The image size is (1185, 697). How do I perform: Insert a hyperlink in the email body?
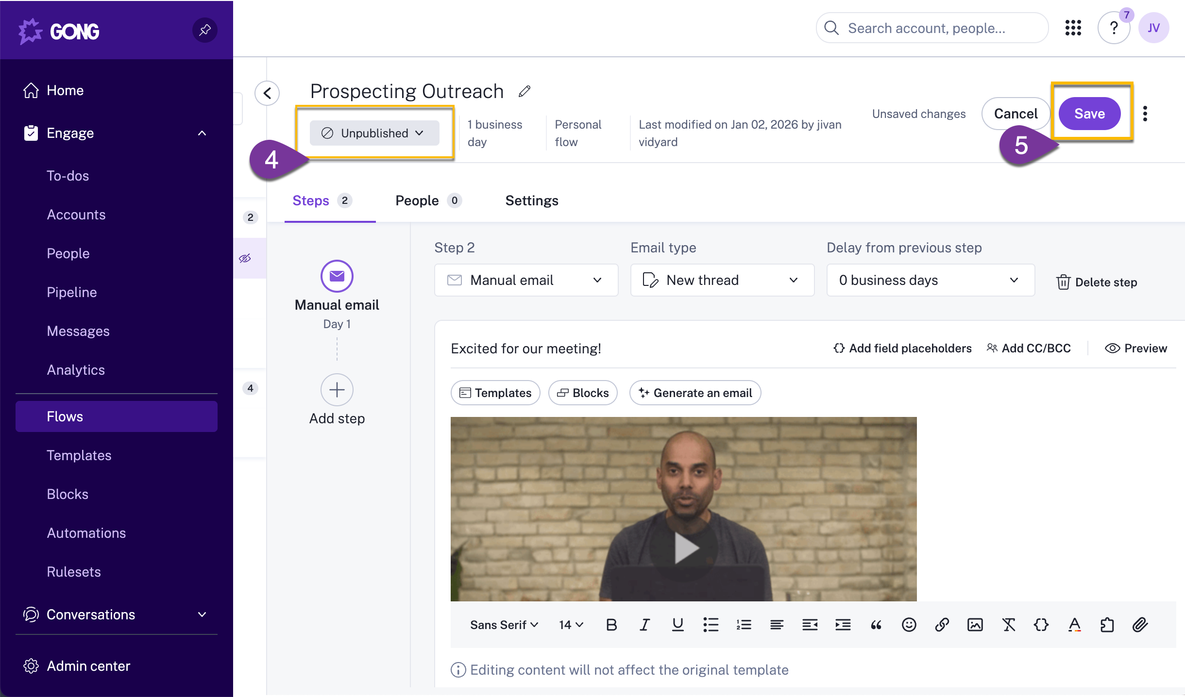(x=942, y=625)
